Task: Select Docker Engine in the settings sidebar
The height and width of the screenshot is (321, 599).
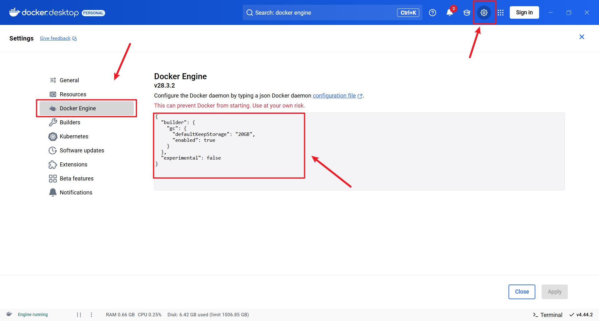Action: 78,108
